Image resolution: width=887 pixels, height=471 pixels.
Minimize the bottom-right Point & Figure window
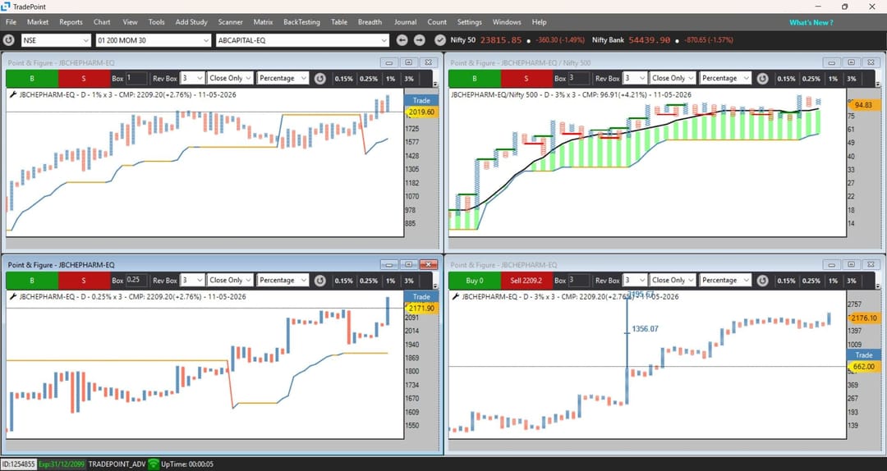pos(831,264)
